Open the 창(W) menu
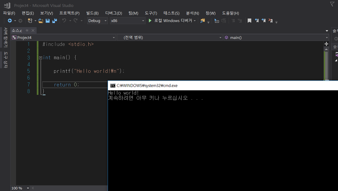This screenshot has width=338, height=191. [210, 13]
